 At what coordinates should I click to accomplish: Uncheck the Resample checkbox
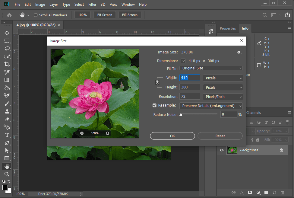pos(155,105)
